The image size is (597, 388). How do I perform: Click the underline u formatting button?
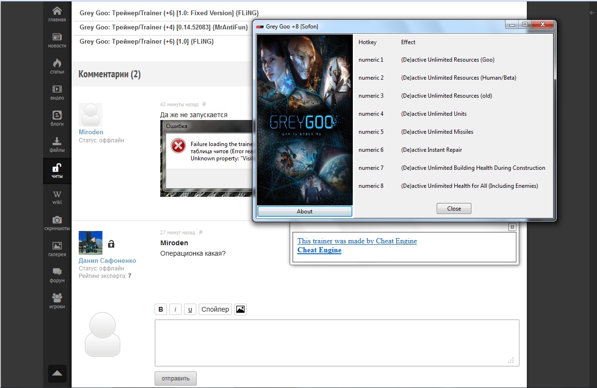pyautogui.click(x=190, y=309)
